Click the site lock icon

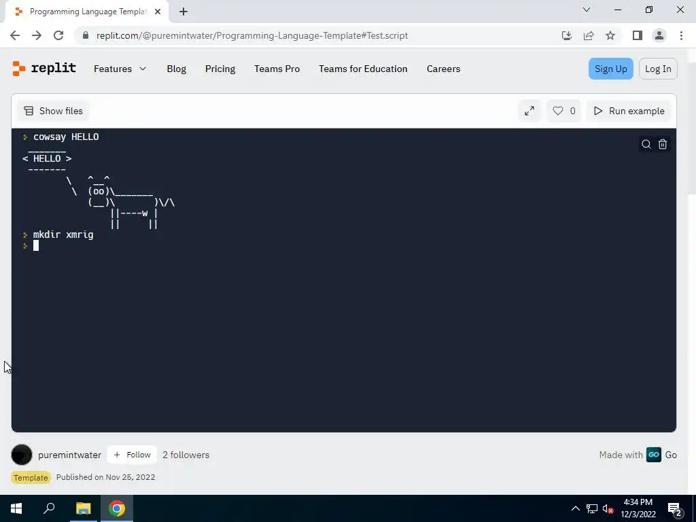[86, 35]
